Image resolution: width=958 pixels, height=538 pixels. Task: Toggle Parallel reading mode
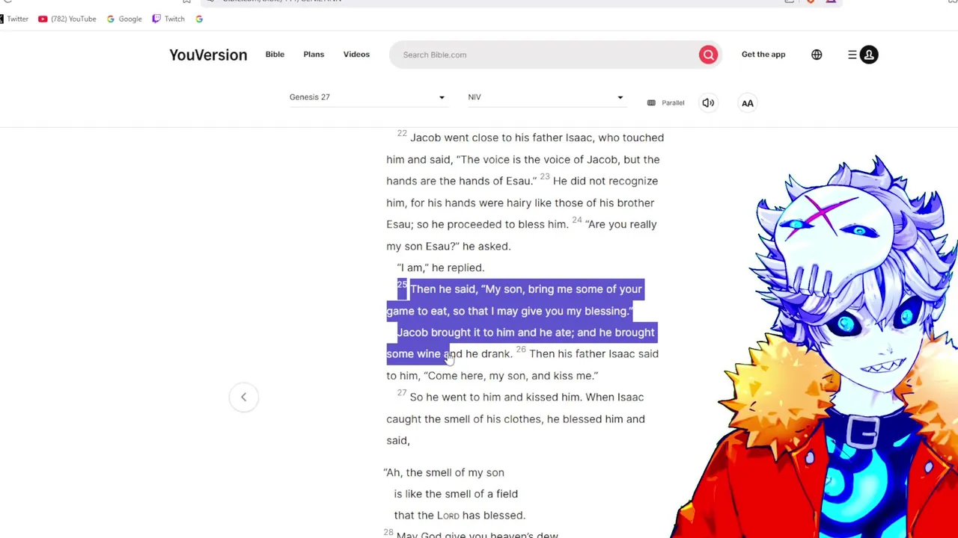665,103
